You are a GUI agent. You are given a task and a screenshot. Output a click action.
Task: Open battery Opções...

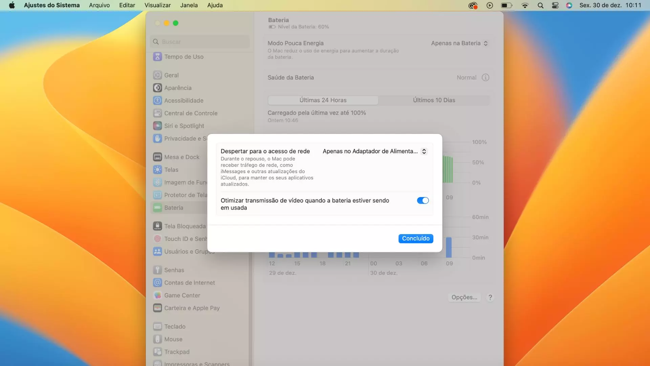[x=464, y=297]
